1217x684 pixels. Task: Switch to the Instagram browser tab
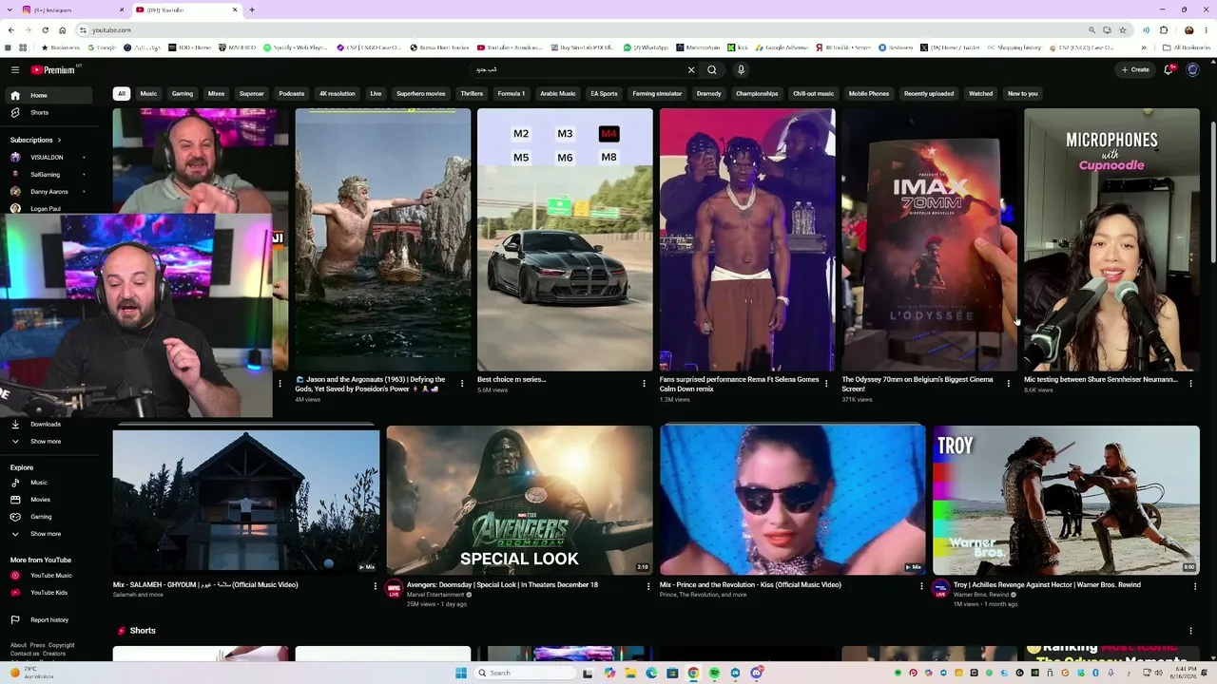coord(74,9)
